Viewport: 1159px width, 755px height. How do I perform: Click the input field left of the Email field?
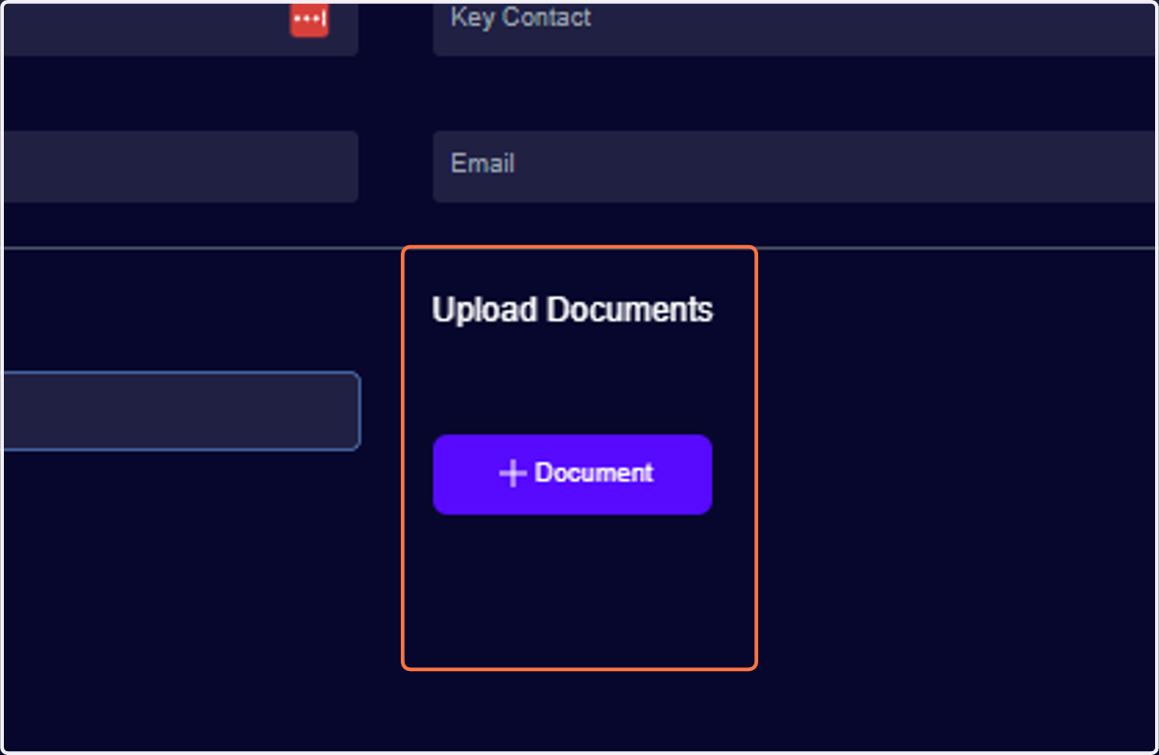point(181,166)
